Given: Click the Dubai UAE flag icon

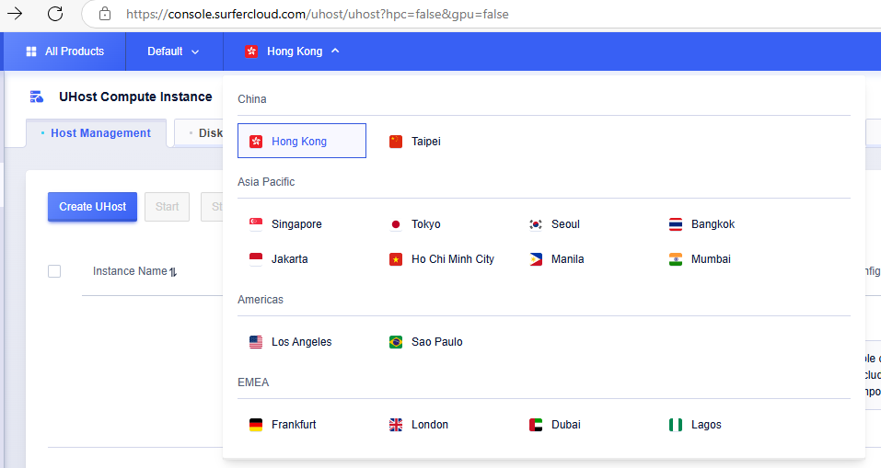Looking at the screenshot, I should click(536, 424).
